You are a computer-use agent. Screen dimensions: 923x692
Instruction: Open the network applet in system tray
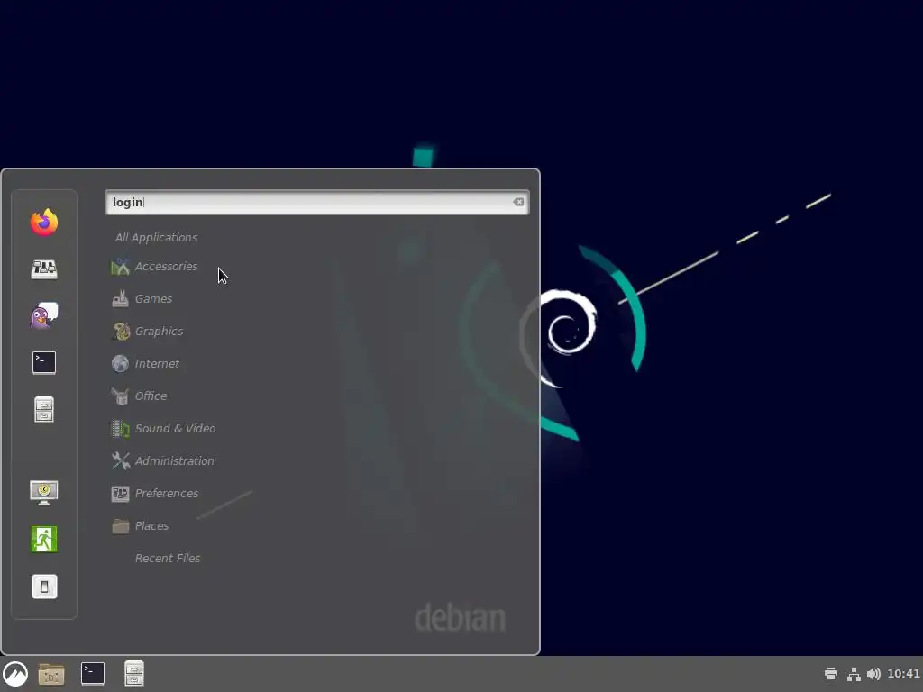(854, 674)
